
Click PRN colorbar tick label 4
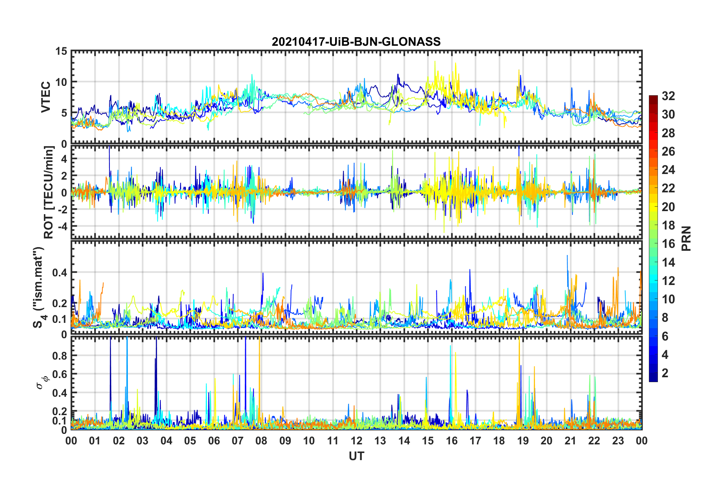665,355
